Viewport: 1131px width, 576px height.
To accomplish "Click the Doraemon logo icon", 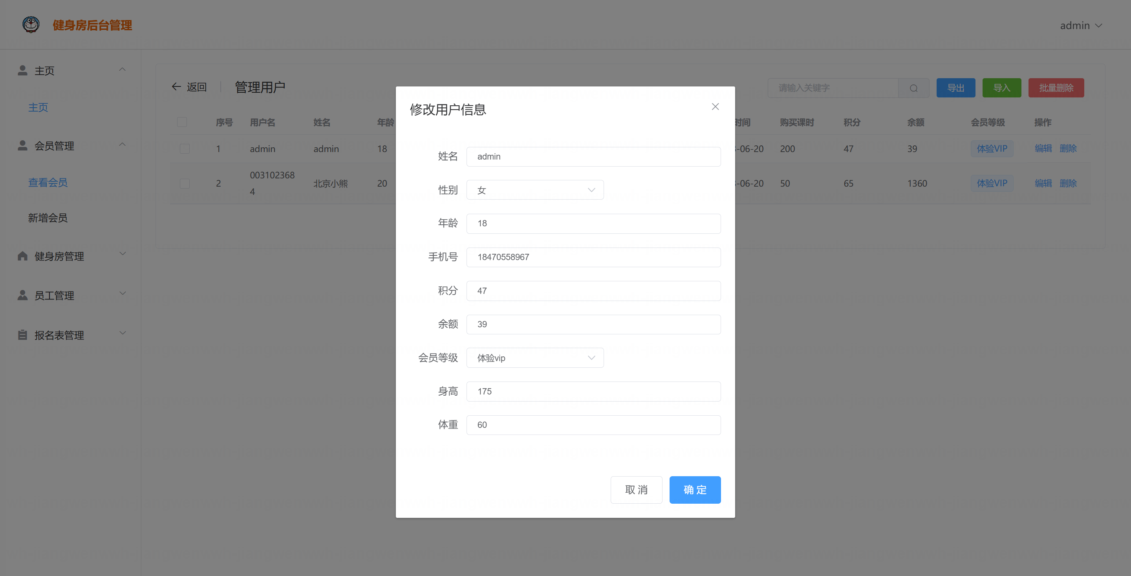I will tap(31, 25).
